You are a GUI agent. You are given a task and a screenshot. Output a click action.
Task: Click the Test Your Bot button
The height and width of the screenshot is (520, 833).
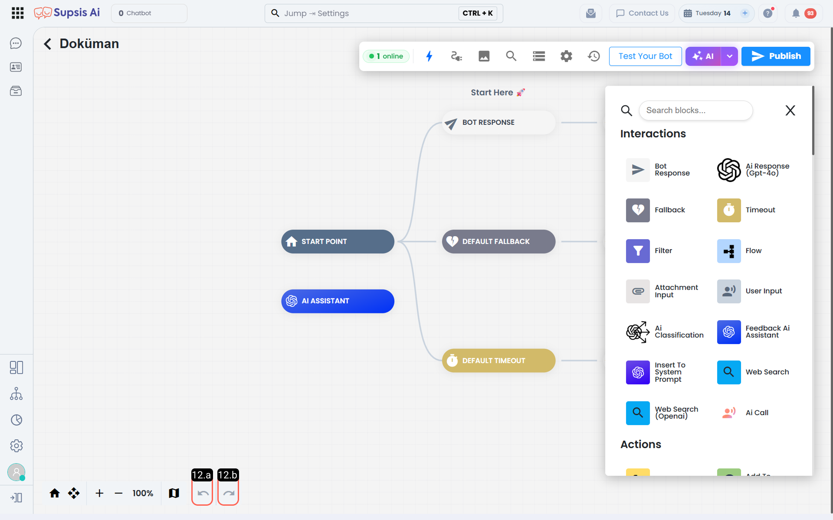pos(645,56)
